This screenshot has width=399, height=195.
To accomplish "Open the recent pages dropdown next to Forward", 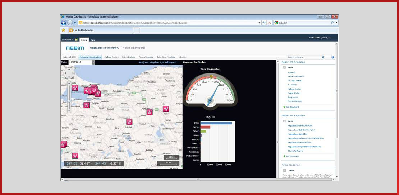I will (75, 23).
